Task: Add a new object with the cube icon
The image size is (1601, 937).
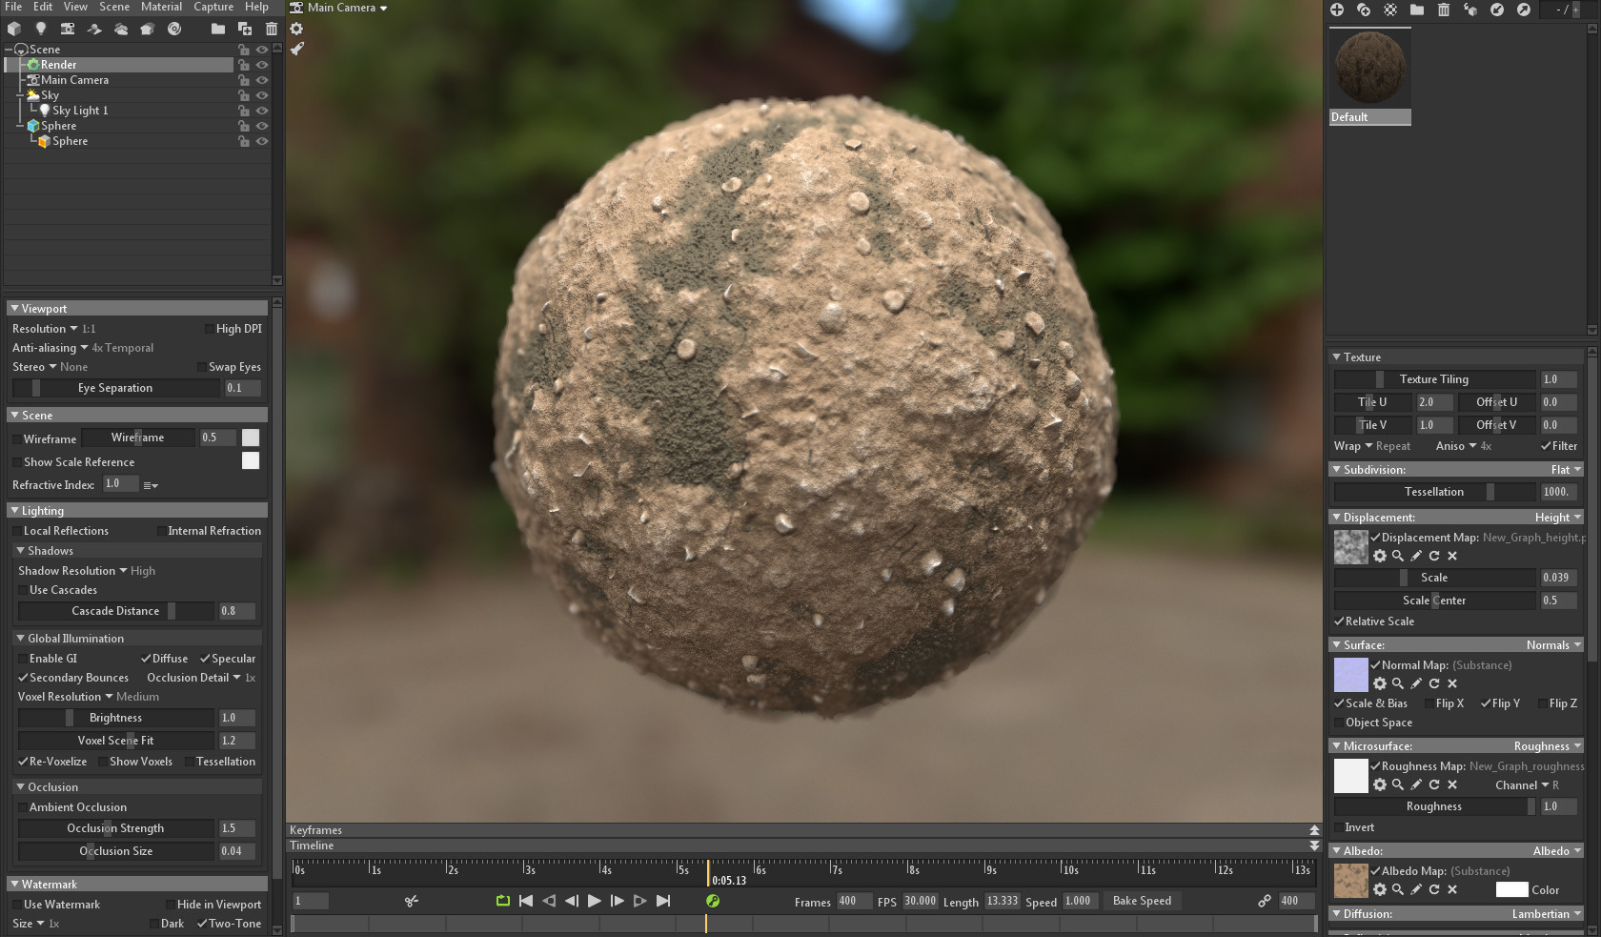Action: [x=13, y=29]
